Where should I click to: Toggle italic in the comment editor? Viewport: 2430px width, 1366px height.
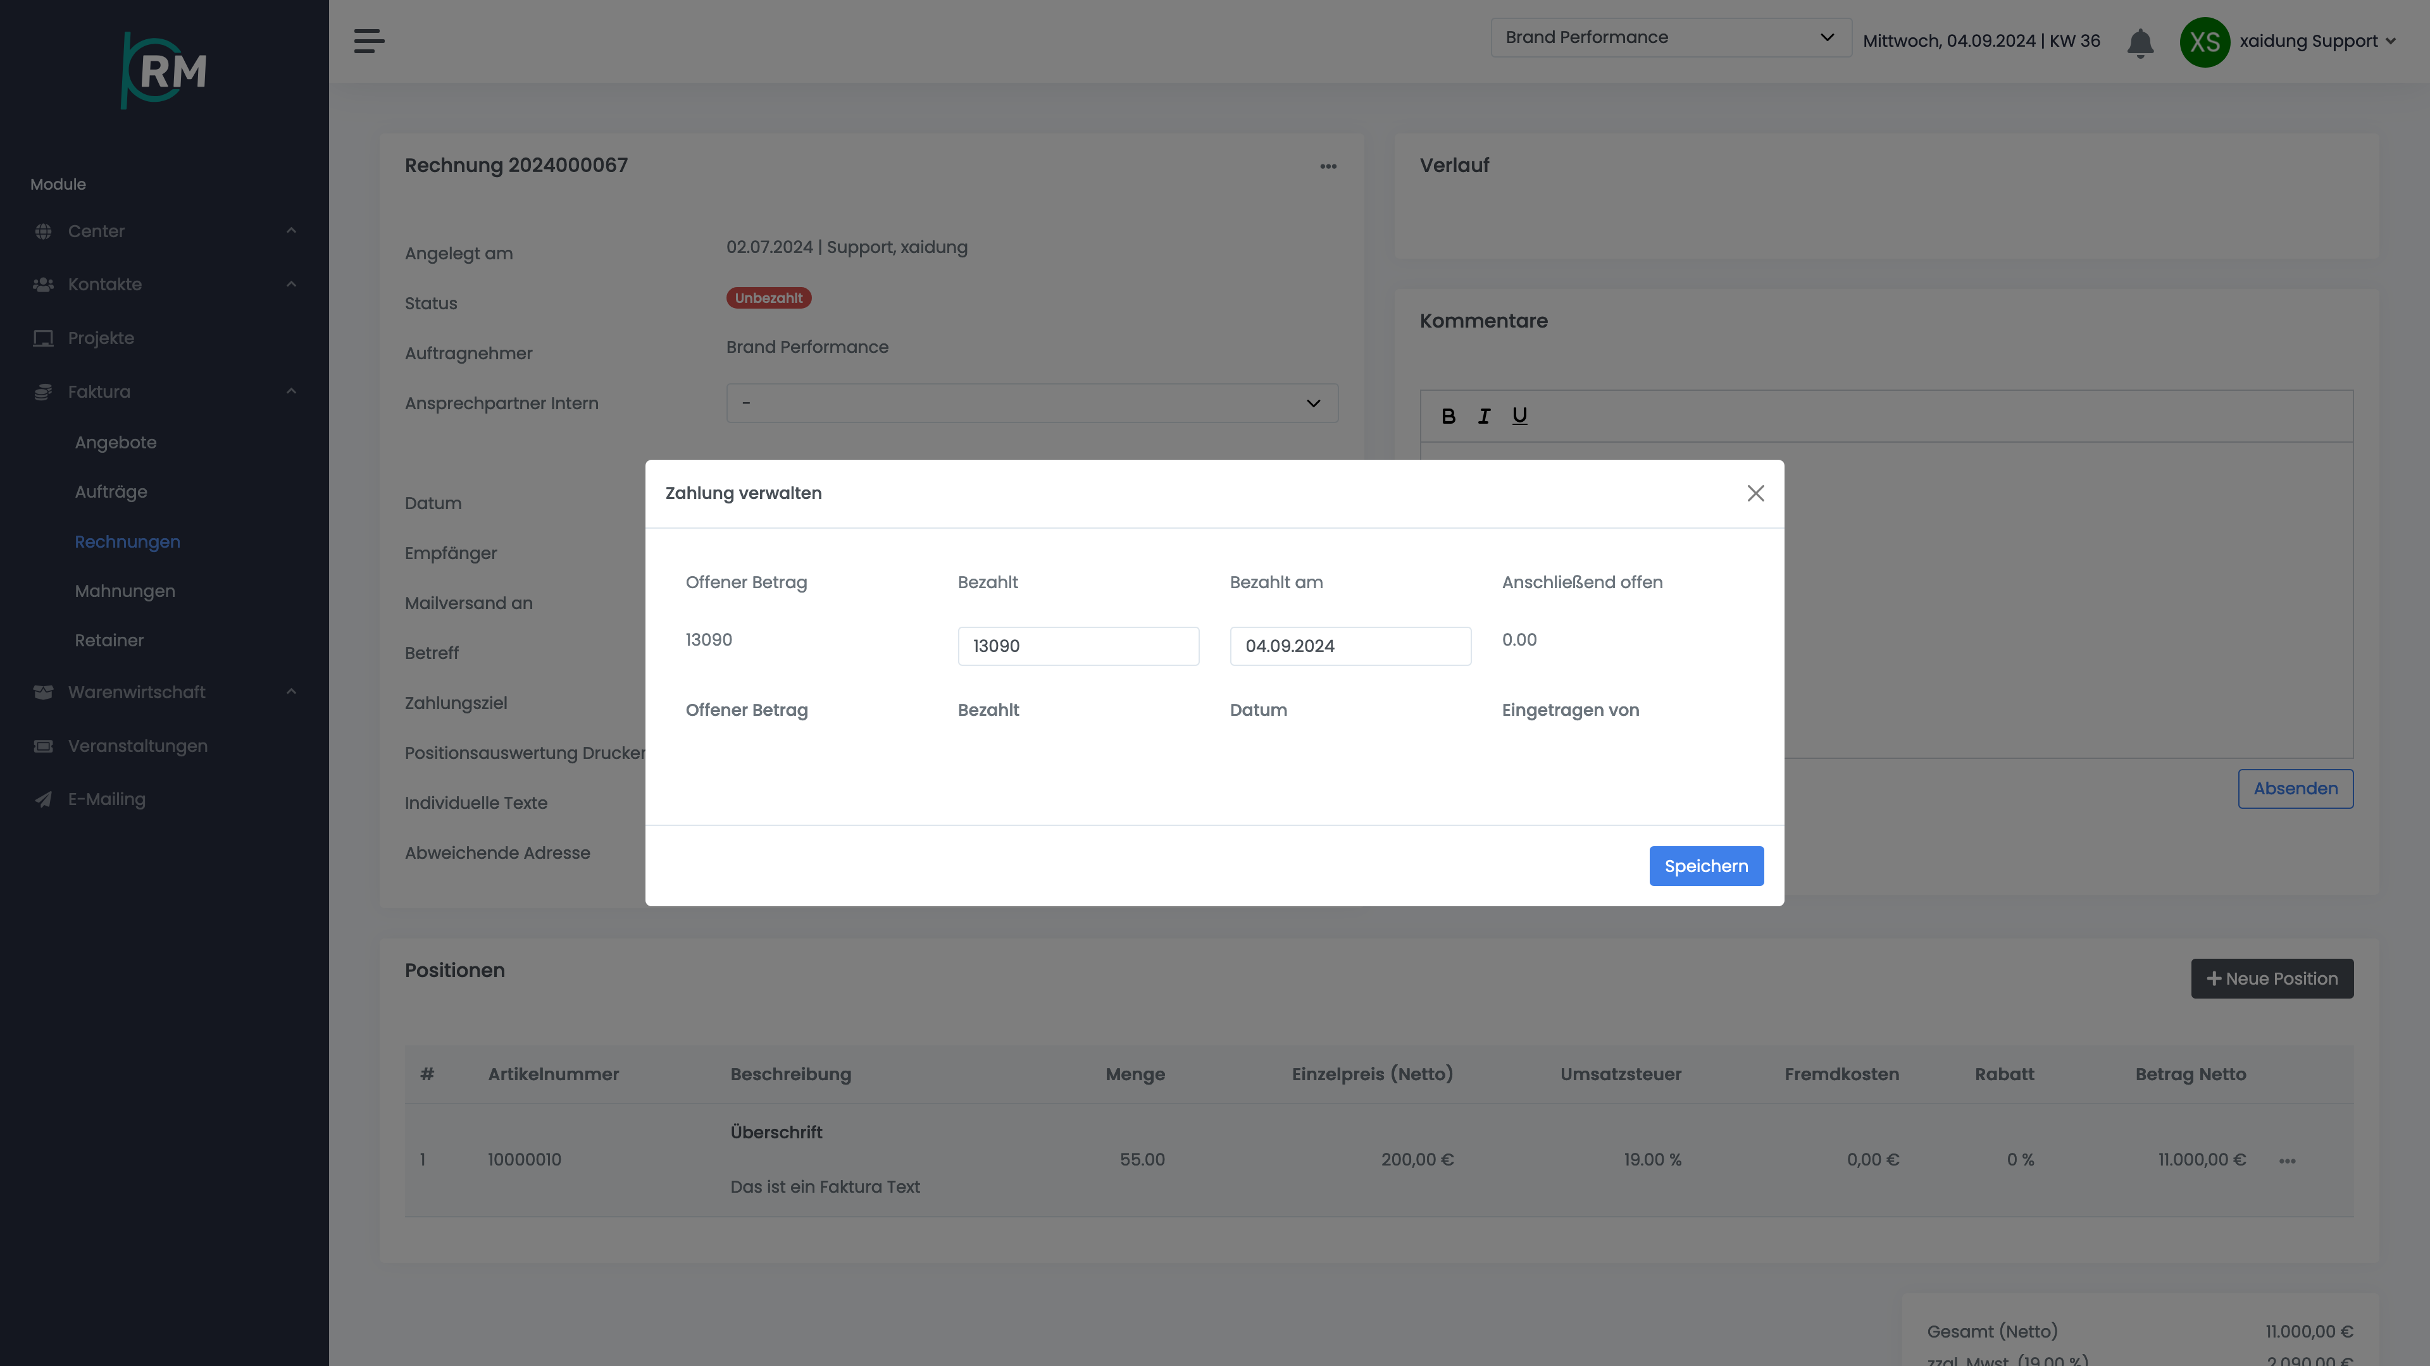click(1484, 417)
